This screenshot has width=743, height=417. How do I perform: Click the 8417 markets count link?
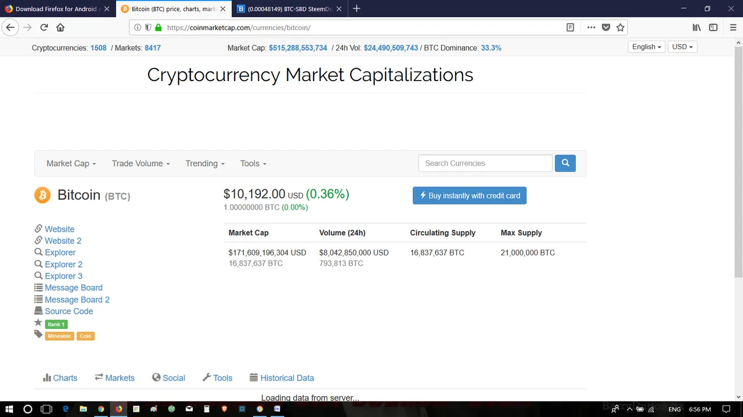pyautogui.click(x=153, y=48)
